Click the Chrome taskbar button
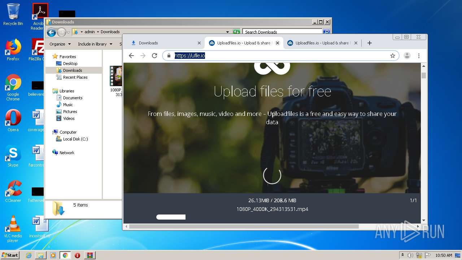Screen dimensions: 462x260 [65, 255]
